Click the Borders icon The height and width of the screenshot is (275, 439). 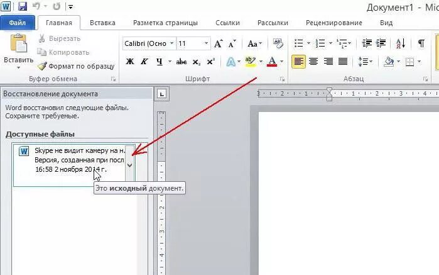(409, 62)
